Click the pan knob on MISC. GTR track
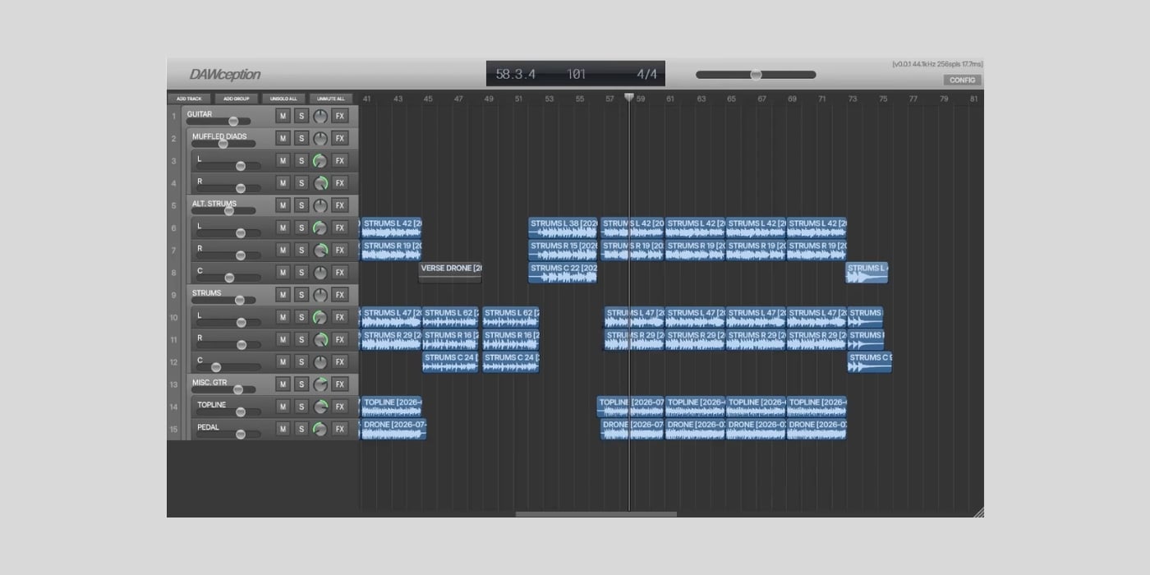This screenshot has width=1150, height=575. pos(320,384)
